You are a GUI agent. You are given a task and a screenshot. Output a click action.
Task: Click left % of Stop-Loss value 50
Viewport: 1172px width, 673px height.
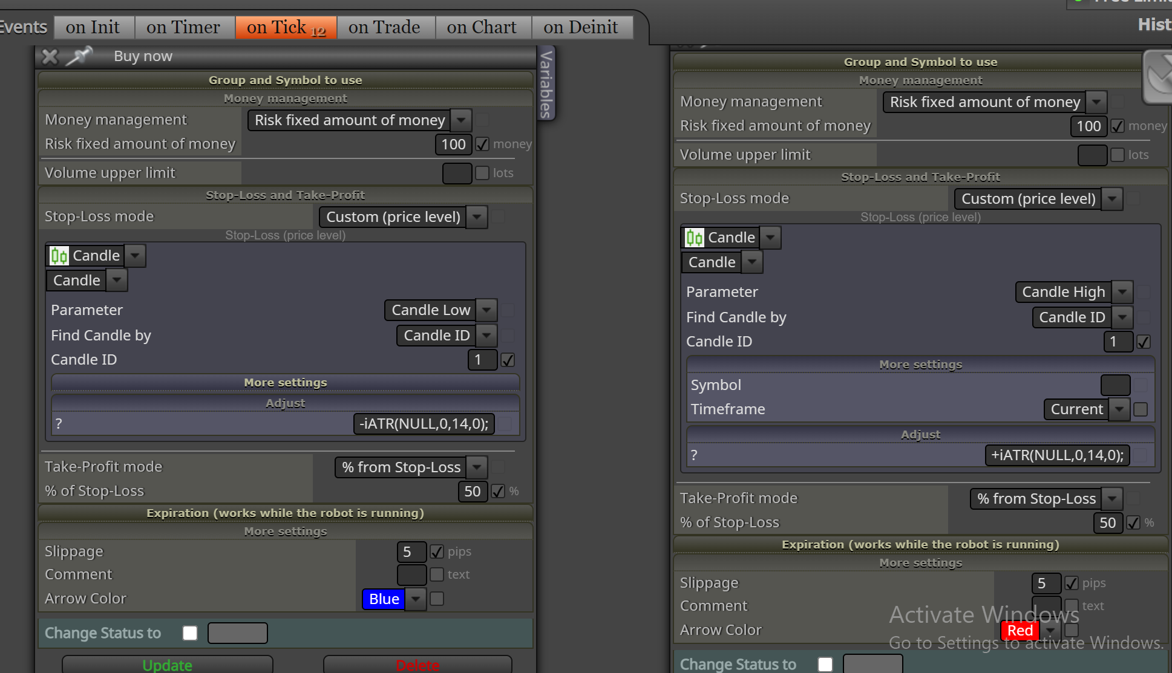pyautogui.click(x=473, y=492)
